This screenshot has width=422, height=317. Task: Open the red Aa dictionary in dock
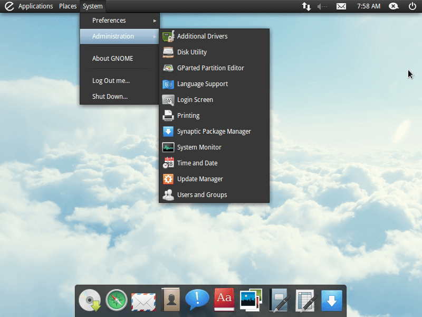(224, 300)
